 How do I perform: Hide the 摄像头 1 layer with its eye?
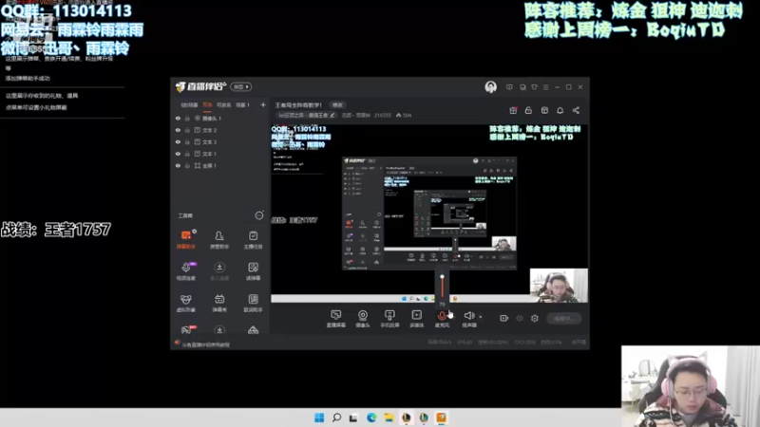coord(178,118)
